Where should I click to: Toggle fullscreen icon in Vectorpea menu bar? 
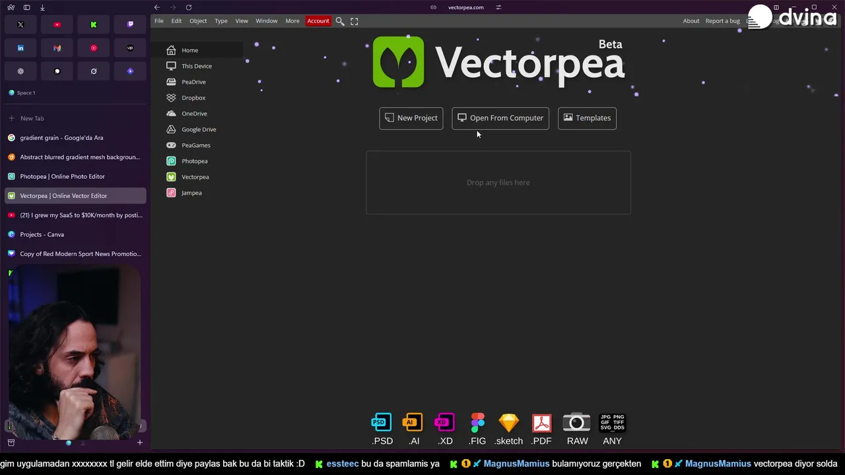[355, 21]
